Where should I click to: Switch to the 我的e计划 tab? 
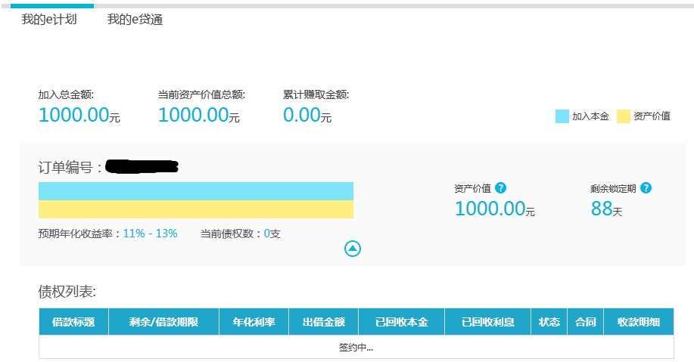49,20
